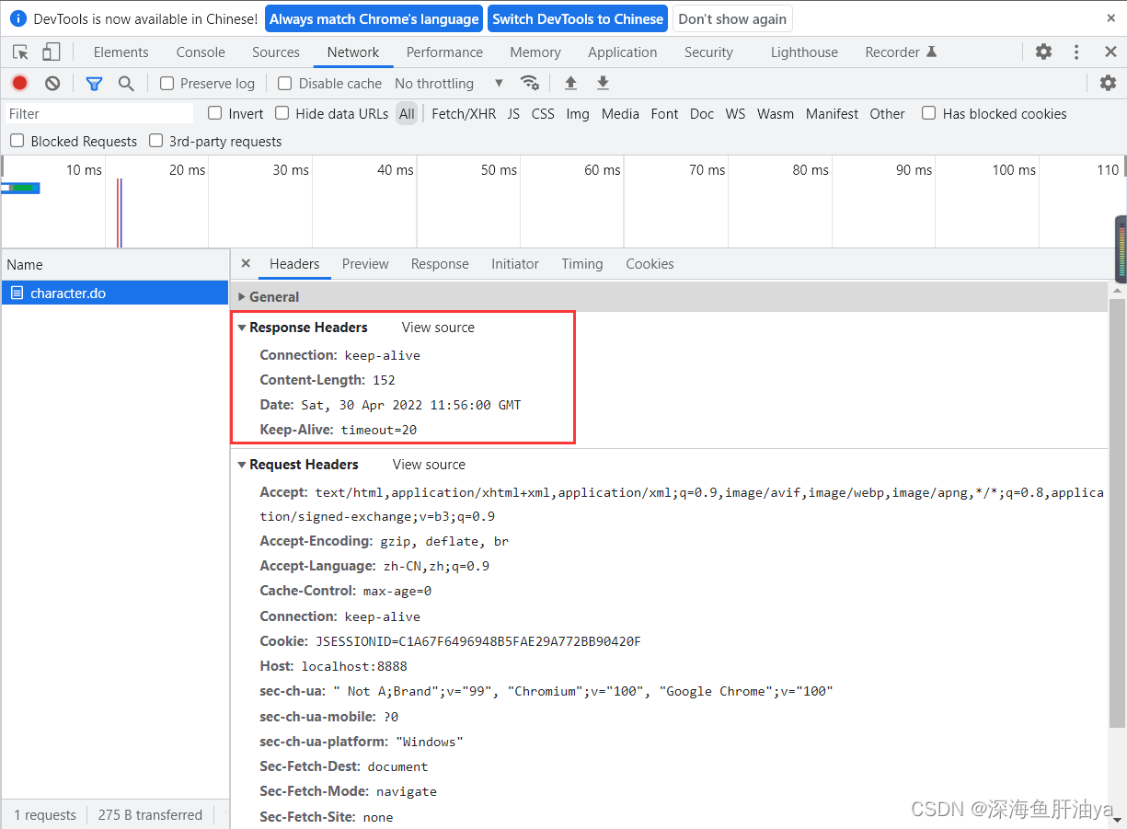1127x829 pixels.
Task: Open the No throttling dropdown
Action: 442,83
